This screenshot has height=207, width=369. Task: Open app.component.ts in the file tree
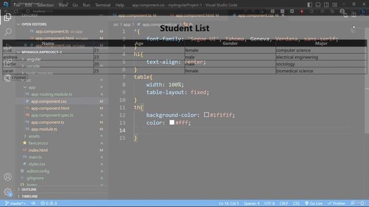(47, 122)
